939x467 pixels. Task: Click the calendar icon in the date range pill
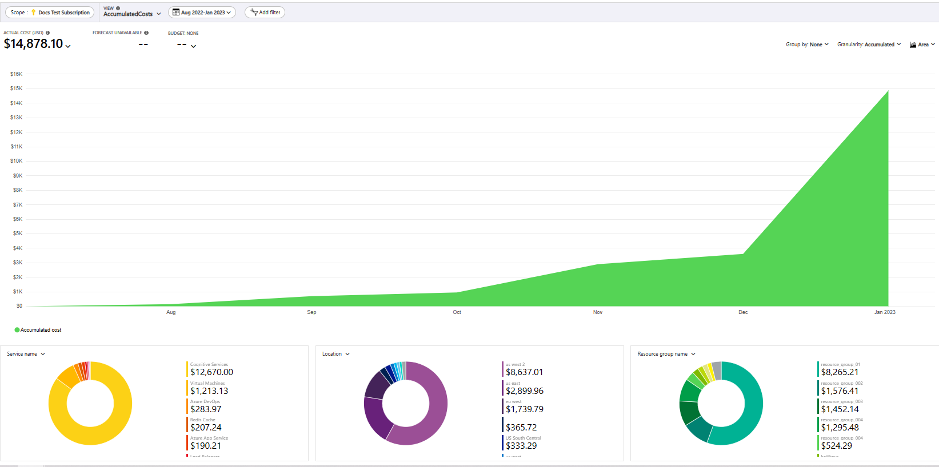176,13
